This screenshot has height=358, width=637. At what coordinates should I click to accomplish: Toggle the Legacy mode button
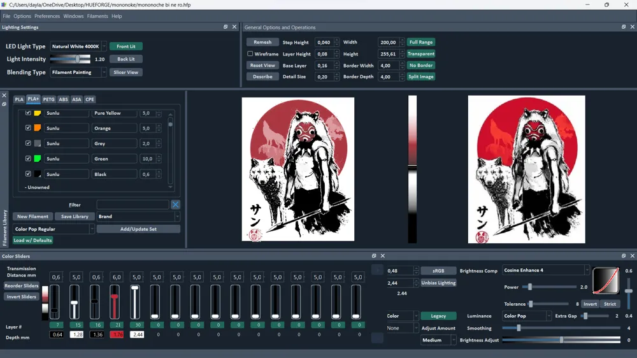(438, 316)
